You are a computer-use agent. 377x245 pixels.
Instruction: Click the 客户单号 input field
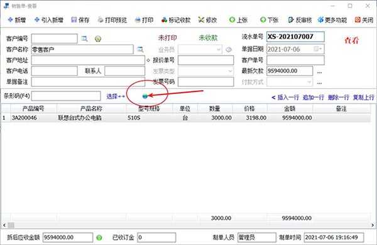(x=295, y=60)
